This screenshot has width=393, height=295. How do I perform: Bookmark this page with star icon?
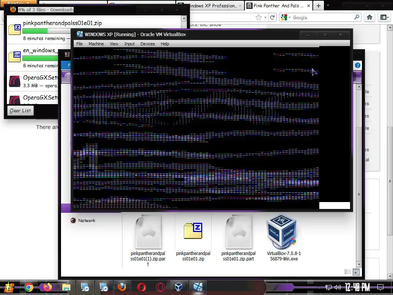[258, 17]
